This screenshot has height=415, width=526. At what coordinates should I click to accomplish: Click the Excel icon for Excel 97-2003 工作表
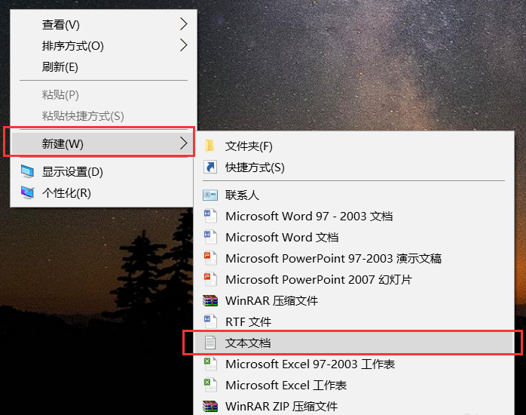(210, 364)
